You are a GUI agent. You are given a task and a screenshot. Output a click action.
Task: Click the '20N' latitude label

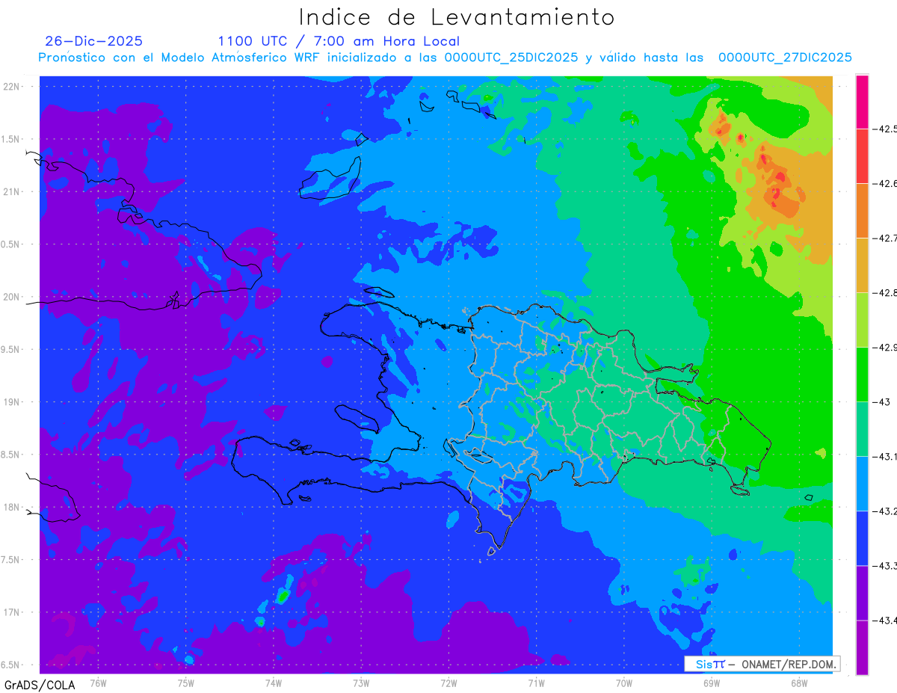point(12,297)
